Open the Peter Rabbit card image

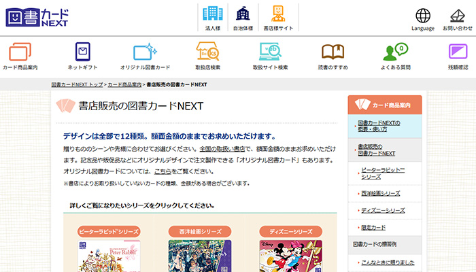click(109, 256)
